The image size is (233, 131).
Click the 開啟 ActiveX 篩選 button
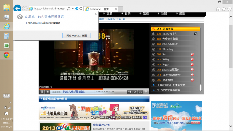pos(76,36)
